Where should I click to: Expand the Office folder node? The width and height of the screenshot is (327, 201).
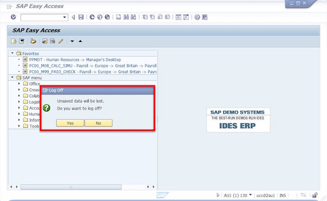[19, 84]
